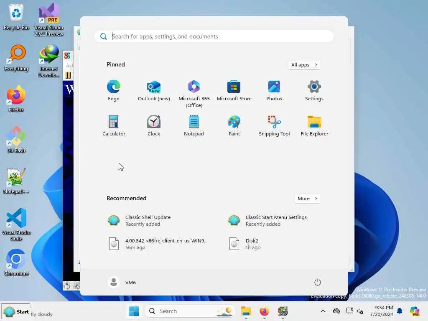The image size is (428, 321).
Task: Open VM6 user account menu
Action: click(x=122, y=282)
